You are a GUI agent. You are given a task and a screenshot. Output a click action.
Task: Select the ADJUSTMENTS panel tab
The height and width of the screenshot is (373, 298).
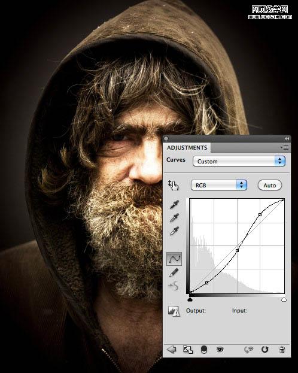(187, 148)
